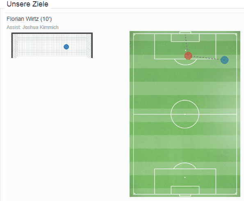Click the dotted pass line between markers
244x201 pixels.
tap(206, 58)
